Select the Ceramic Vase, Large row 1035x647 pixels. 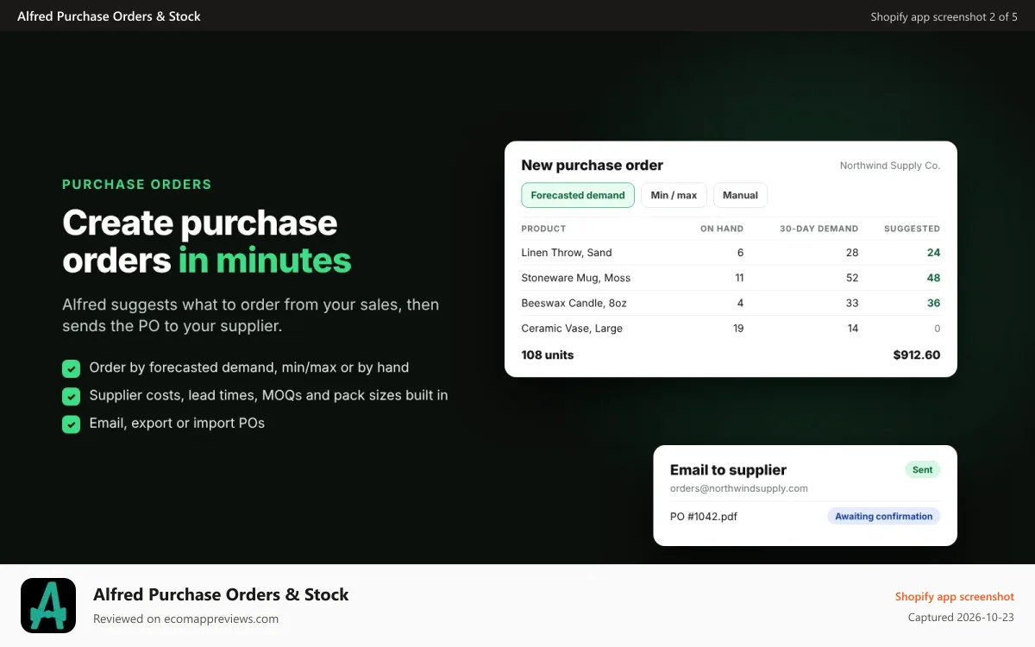click(x=731, y=328)
